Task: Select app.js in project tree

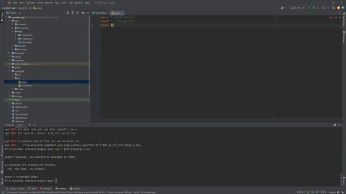Action: pos(24,82)
